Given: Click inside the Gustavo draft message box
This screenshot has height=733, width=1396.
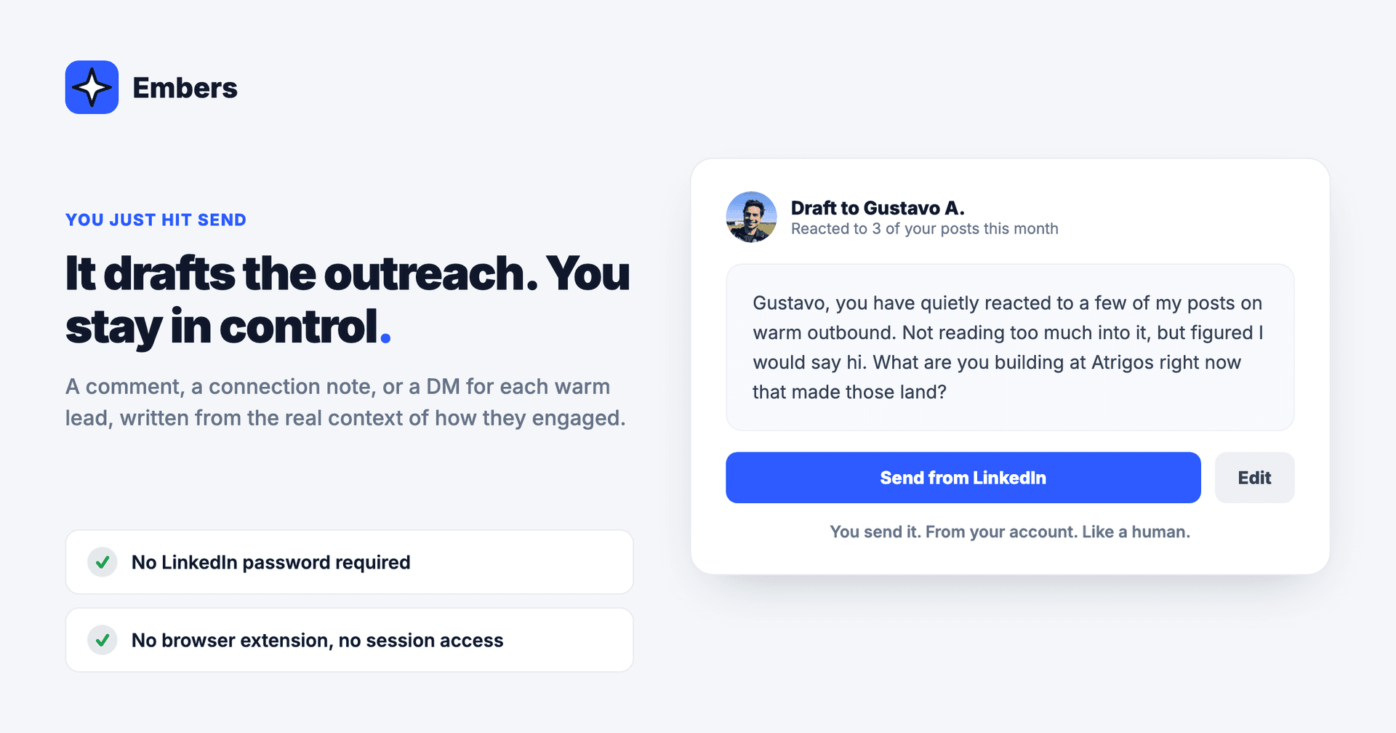Looking at the screenshot, I should click(x=1010, y=347).
